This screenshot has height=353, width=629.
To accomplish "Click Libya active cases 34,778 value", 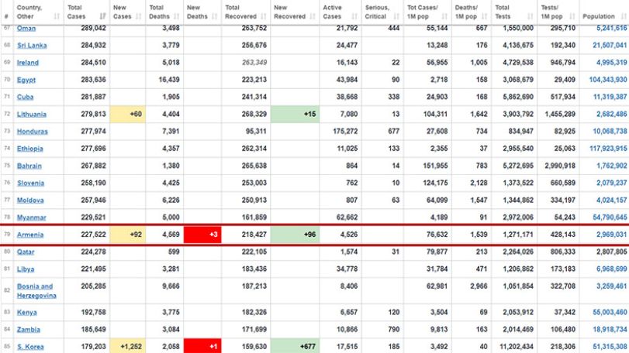I will tap(347, 269).
